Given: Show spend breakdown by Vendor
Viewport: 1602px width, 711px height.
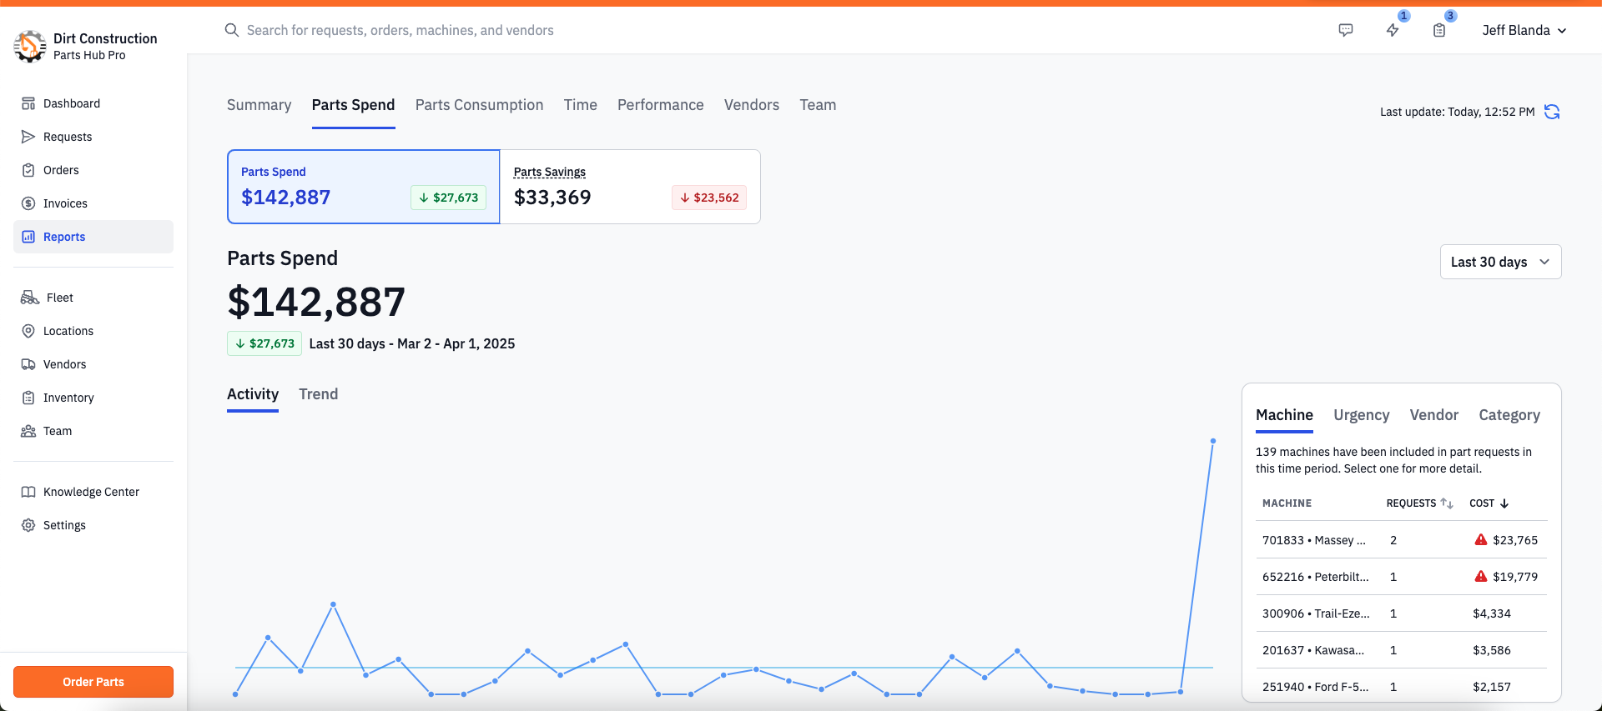Looking at the screenshot, I should 1433,415.
